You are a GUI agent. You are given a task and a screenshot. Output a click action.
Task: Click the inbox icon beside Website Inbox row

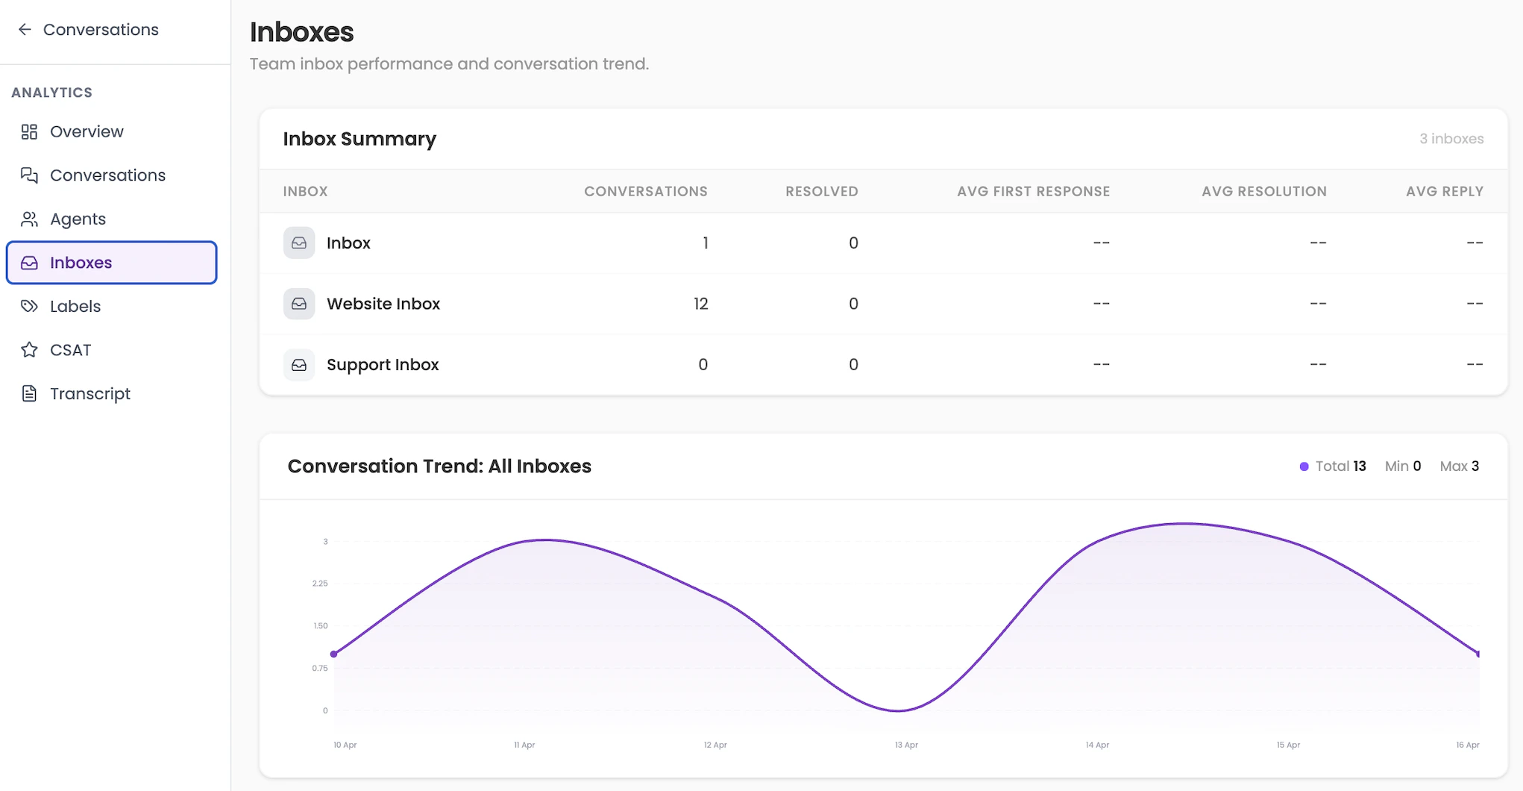pos(299,304)
